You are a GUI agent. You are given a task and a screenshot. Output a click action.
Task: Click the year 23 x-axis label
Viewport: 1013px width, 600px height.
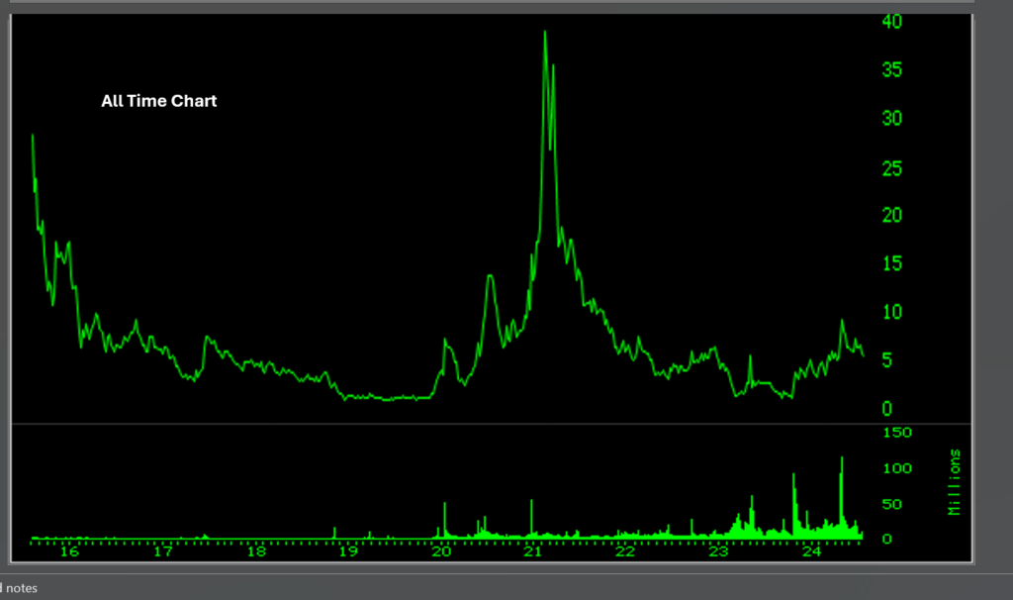[x=718, y=552]
